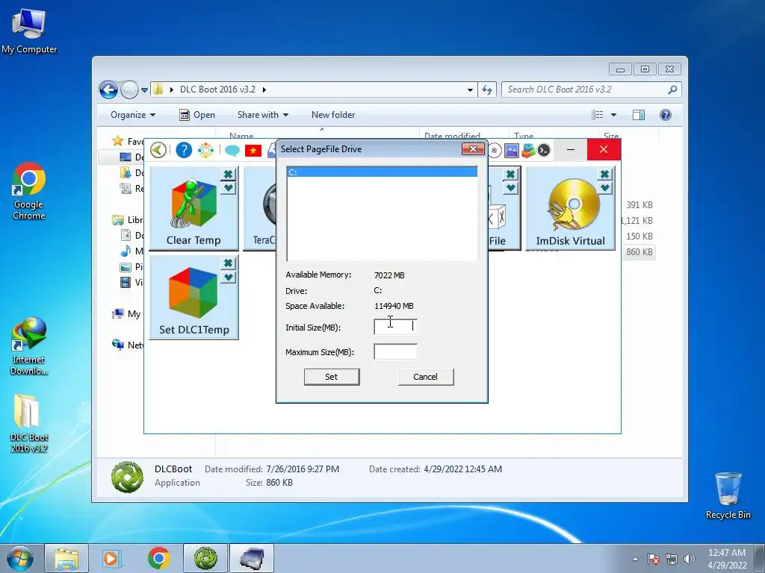Viewport: 765px width, 573px height.
Task: Open the dark command prompt icon
Action: tap(544, 151)
